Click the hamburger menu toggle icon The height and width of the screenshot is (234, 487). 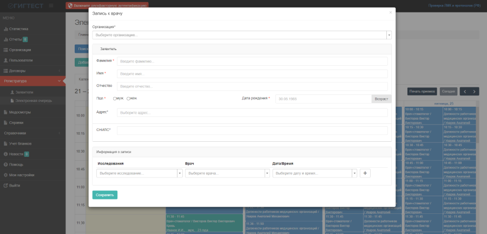(51, 5)
